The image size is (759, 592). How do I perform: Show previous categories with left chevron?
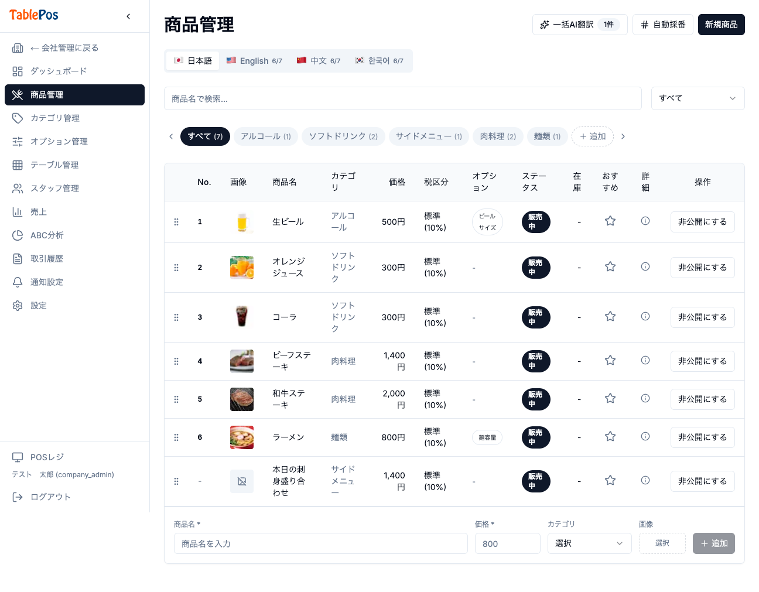[x=171, y=136]
